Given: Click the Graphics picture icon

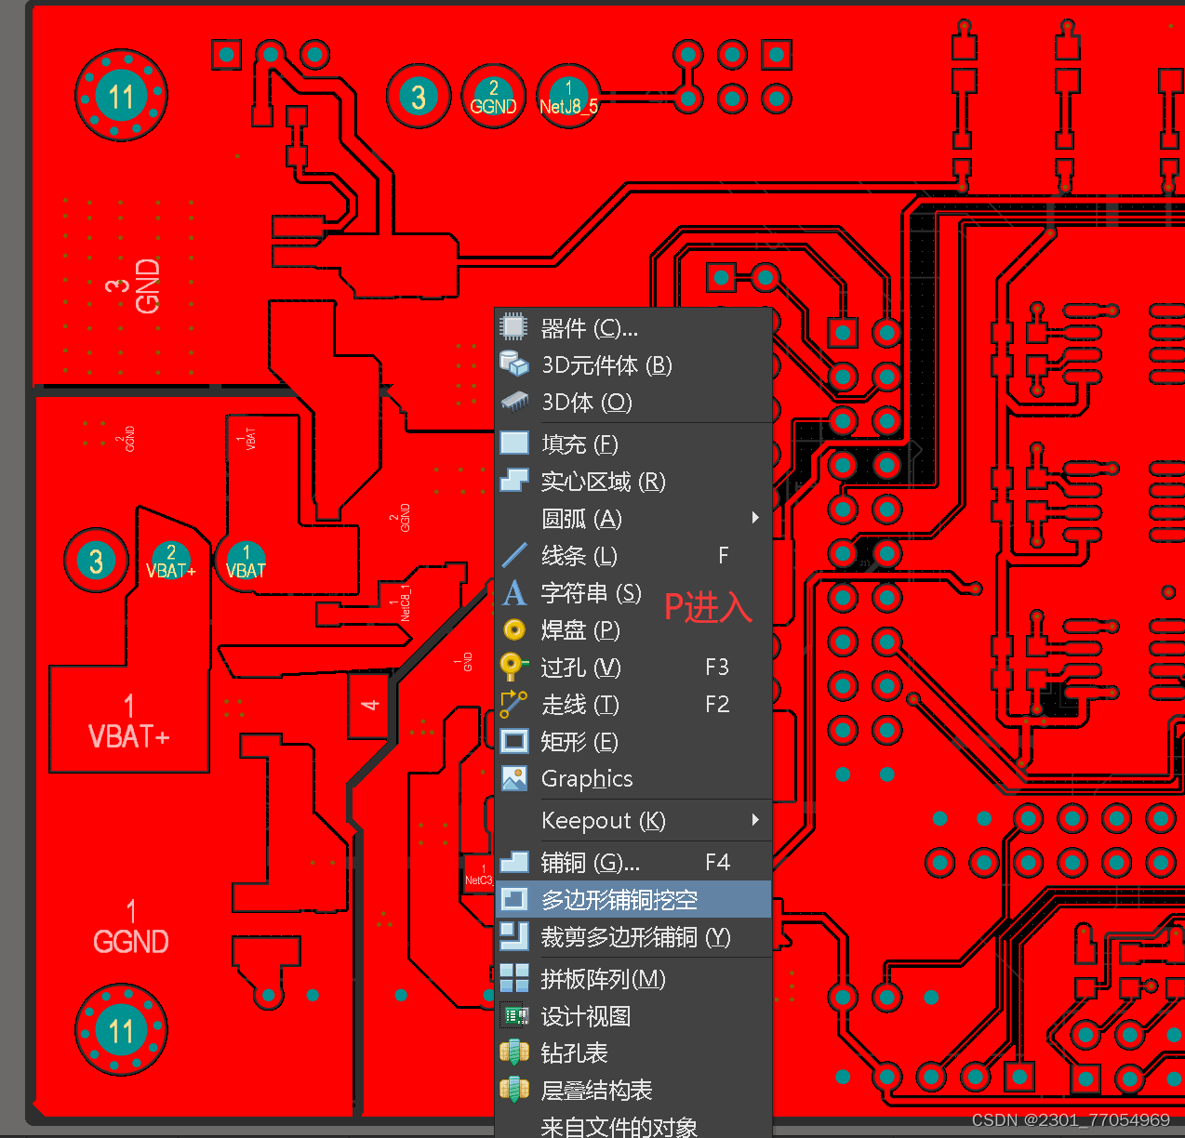Looking at the screenshot, I should coord(514,778).
